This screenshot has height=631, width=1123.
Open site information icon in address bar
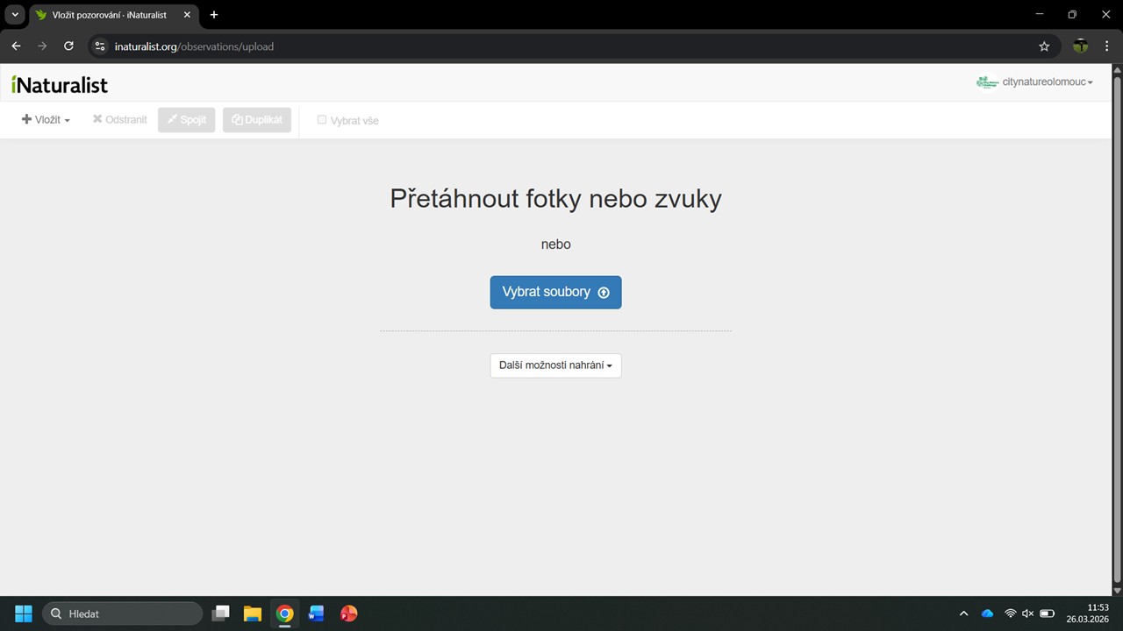(100, 46)
